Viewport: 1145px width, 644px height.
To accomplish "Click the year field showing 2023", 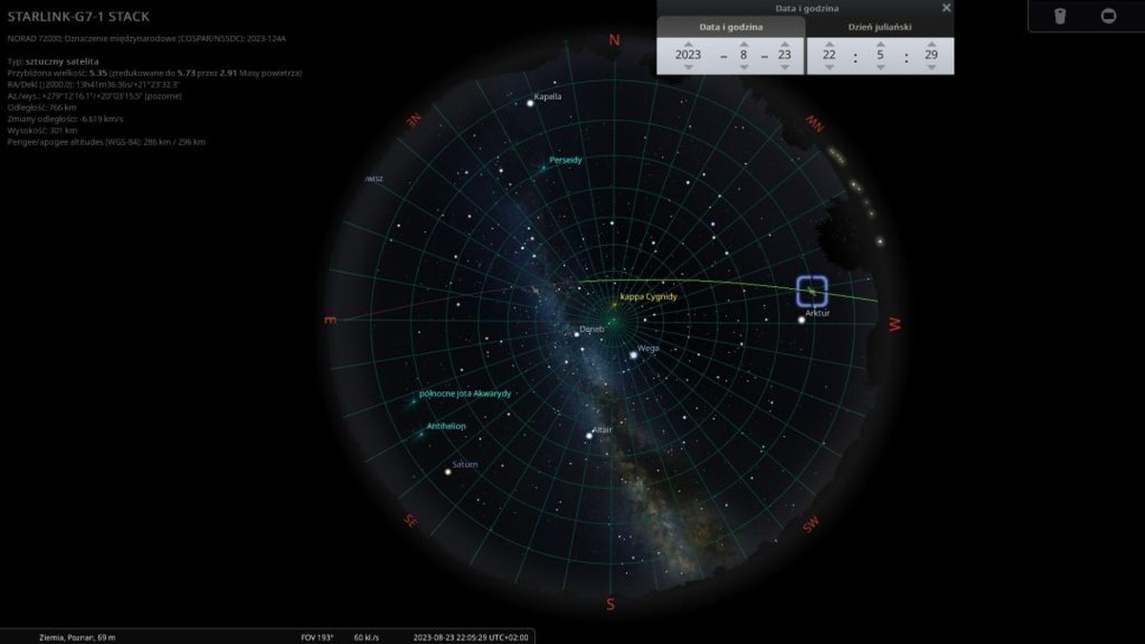I will pyautogui.click(x=688, y=55).
